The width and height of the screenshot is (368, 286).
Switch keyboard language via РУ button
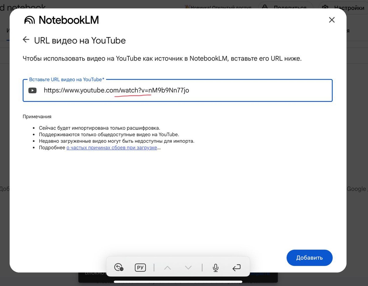140,268
